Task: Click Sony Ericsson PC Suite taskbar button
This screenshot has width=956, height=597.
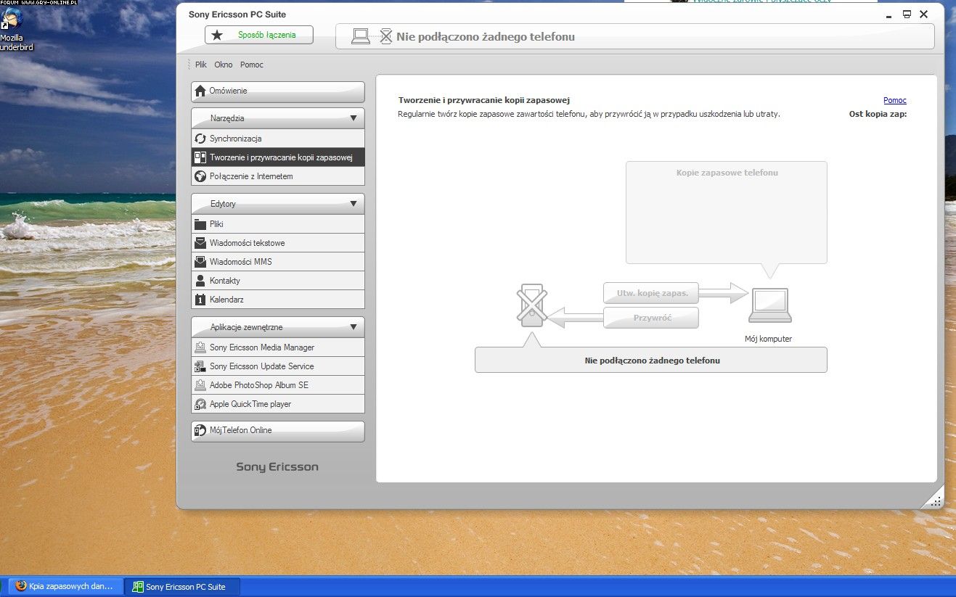Action: click(x=182, y=587)
